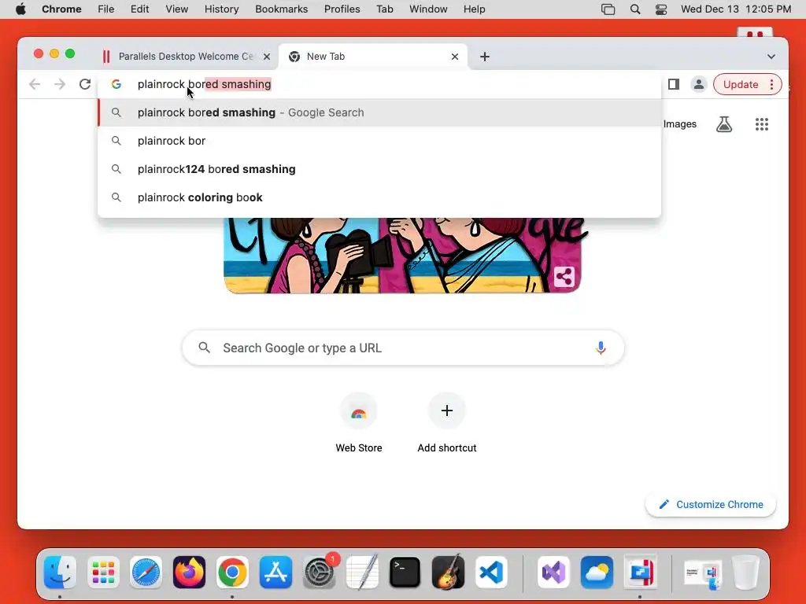Open the cloud weather app in Dock
806x604 pixels.
597,573
